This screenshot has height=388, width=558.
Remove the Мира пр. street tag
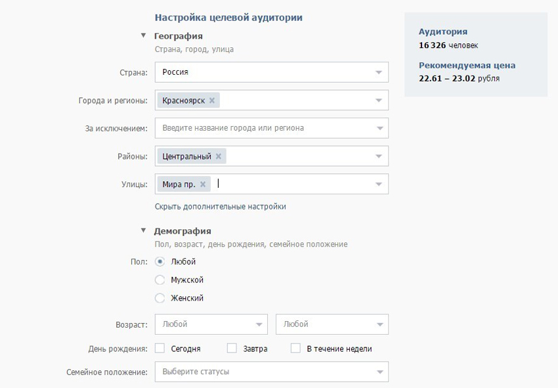coord(202,184)
